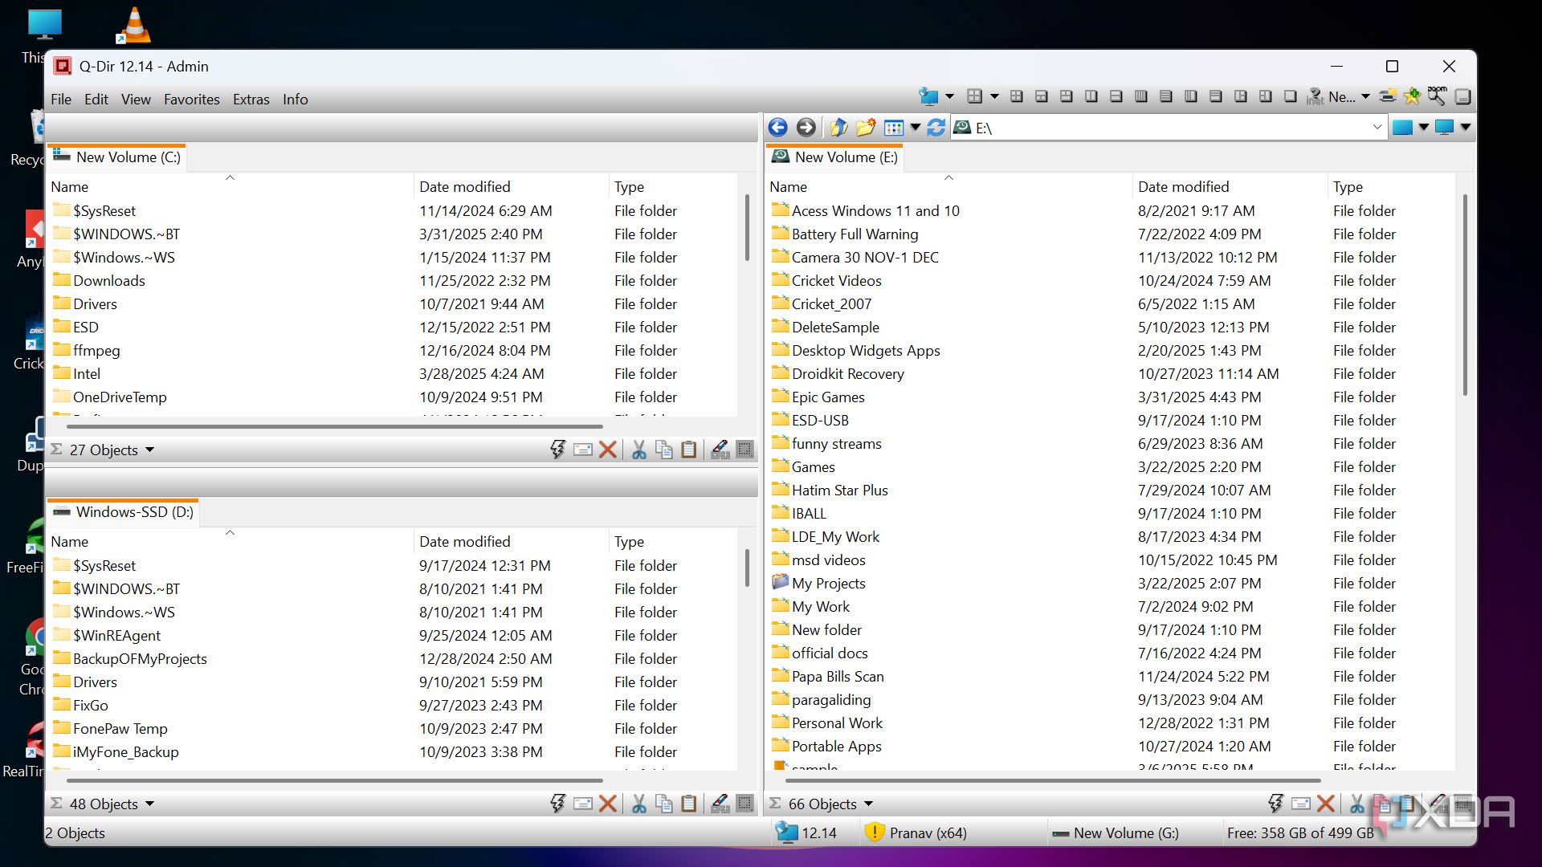Open the File menu
Screen dimensions: 1542x867
point(61,100)
